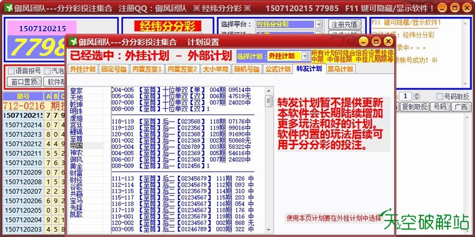Enable the 语音报号 checkbox
This screenshot has height=237, width=475.
(x=11, y=71)
